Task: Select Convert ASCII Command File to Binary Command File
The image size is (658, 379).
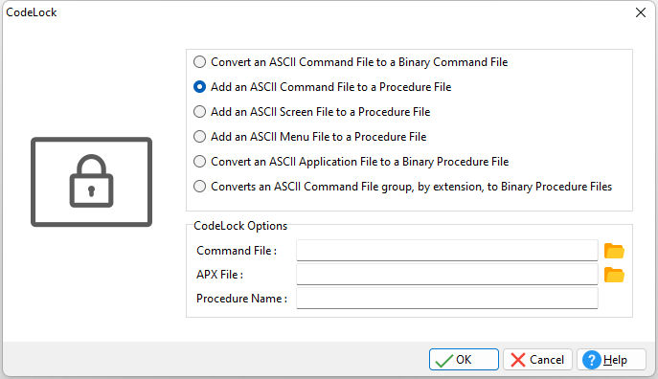Action: (x=351, y=62)
